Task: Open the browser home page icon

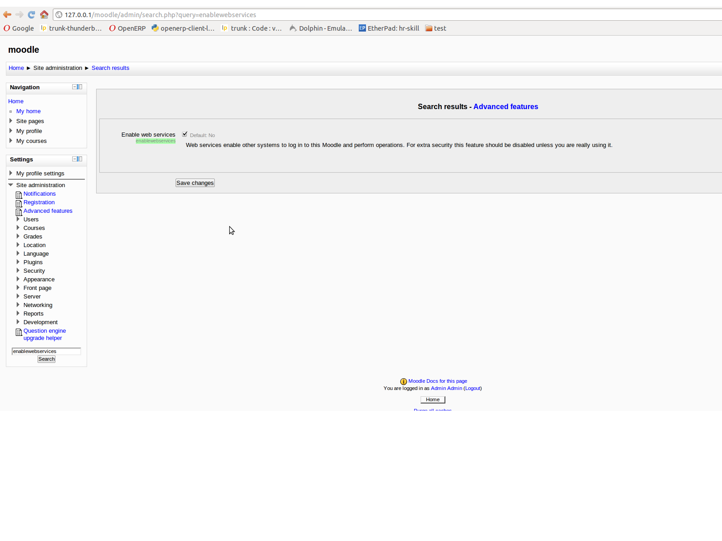Action: pyautogui.click(x=44, y=14)
